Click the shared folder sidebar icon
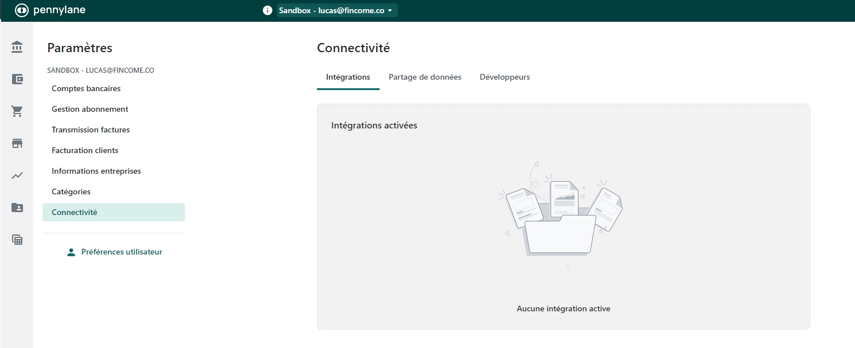Viewport: 855px width, 348px height. 17,208
